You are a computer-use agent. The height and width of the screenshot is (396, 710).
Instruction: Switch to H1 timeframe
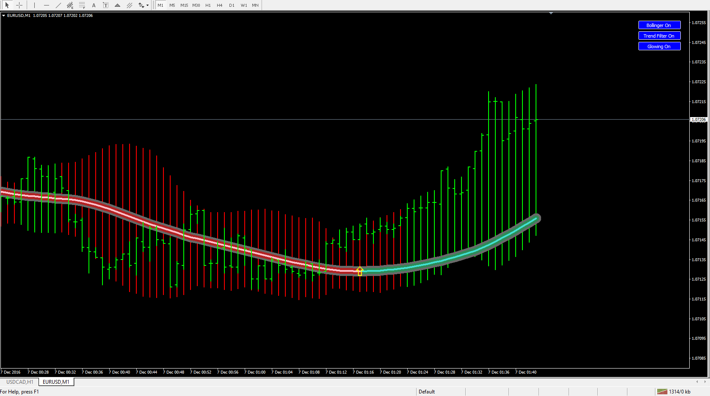pyautogui.click(x=208, y=5)
